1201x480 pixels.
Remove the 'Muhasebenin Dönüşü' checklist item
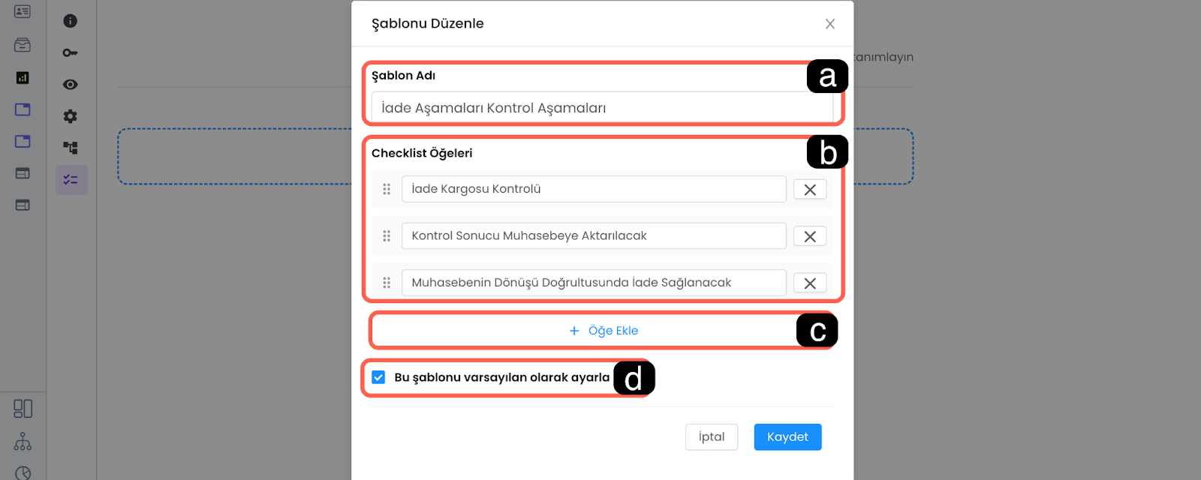pyautogui.click(x=810, y=283)
